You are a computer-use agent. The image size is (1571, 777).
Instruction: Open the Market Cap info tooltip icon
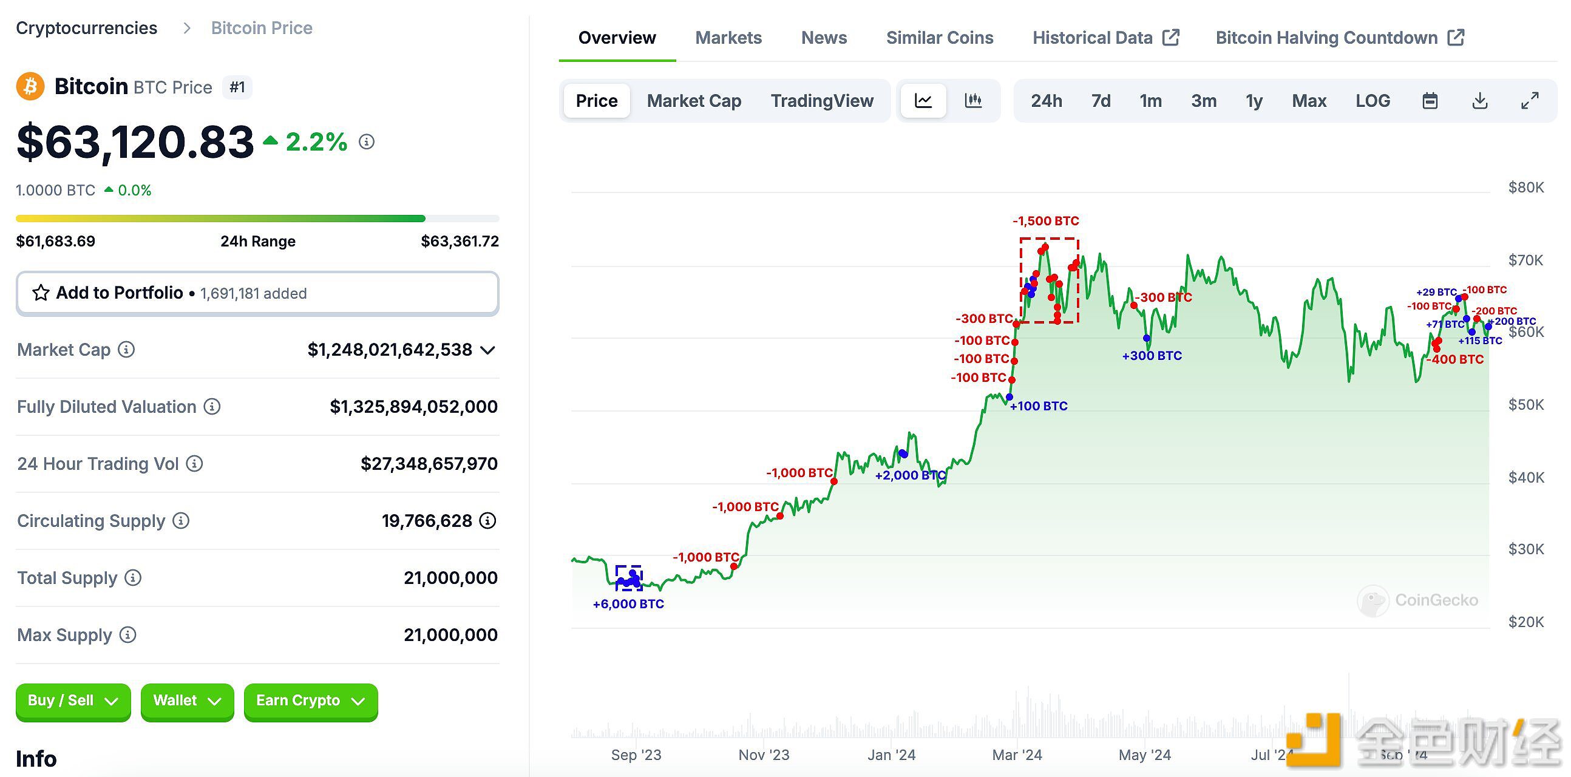pos(126,350)
